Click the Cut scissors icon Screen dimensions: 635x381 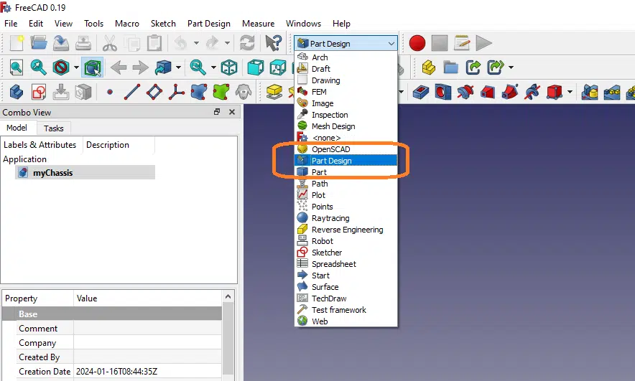tap(109, 43)
